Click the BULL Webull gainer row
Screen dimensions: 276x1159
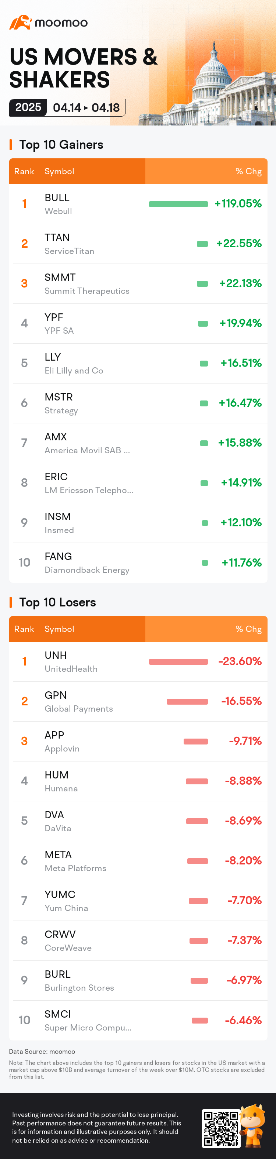coord(138,204)
